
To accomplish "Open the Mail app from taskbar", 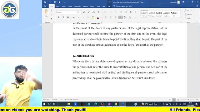I will coord(89,104).
